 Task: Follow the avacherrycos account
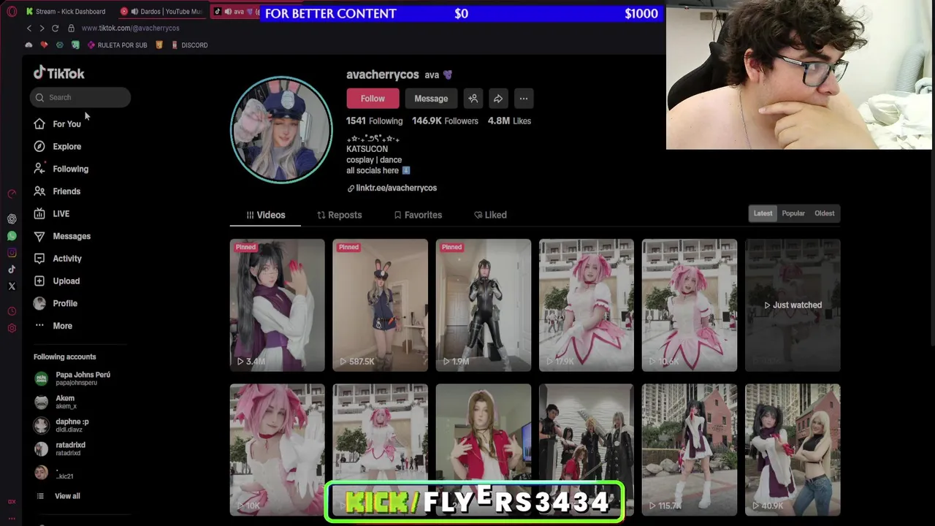tap(373, 99)
